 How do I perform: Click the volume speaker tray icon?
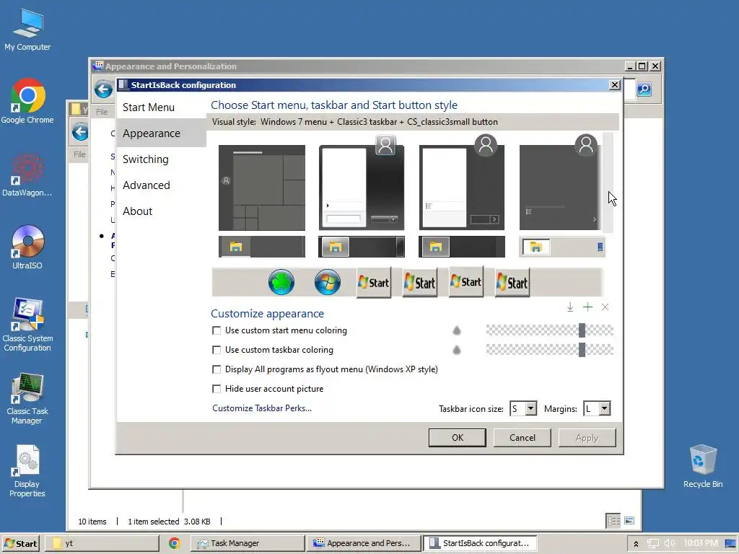click(x=669, y=544)
